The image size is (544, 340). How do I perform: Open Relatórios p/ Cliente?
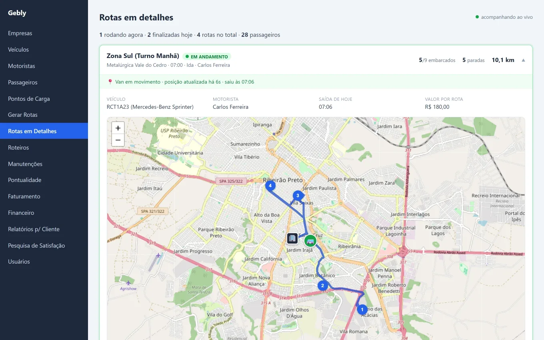click(x=44, y=229)
